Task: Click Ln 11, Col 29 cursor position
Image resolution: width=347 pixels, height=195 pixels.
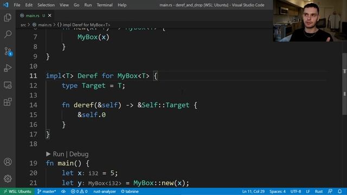Action: coord(253,191)
